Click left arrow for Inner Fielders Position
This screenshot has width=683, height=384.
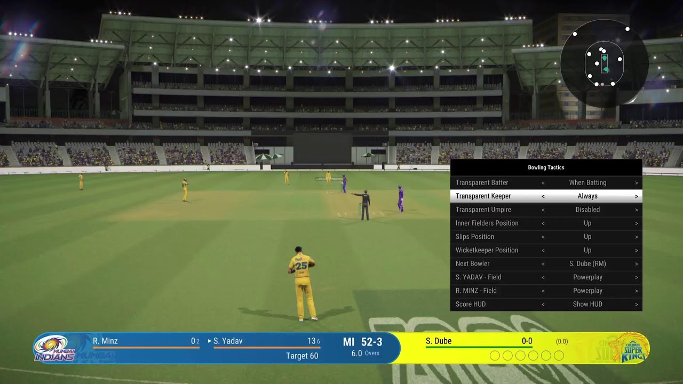[x=543, y=223]
